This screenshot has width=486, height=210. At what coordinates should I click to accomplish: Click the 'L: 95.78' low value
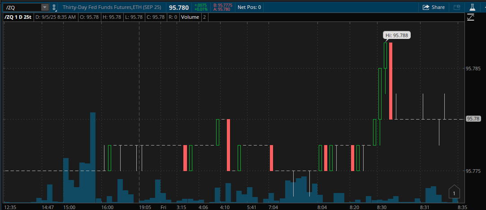(x=134, y=17)
